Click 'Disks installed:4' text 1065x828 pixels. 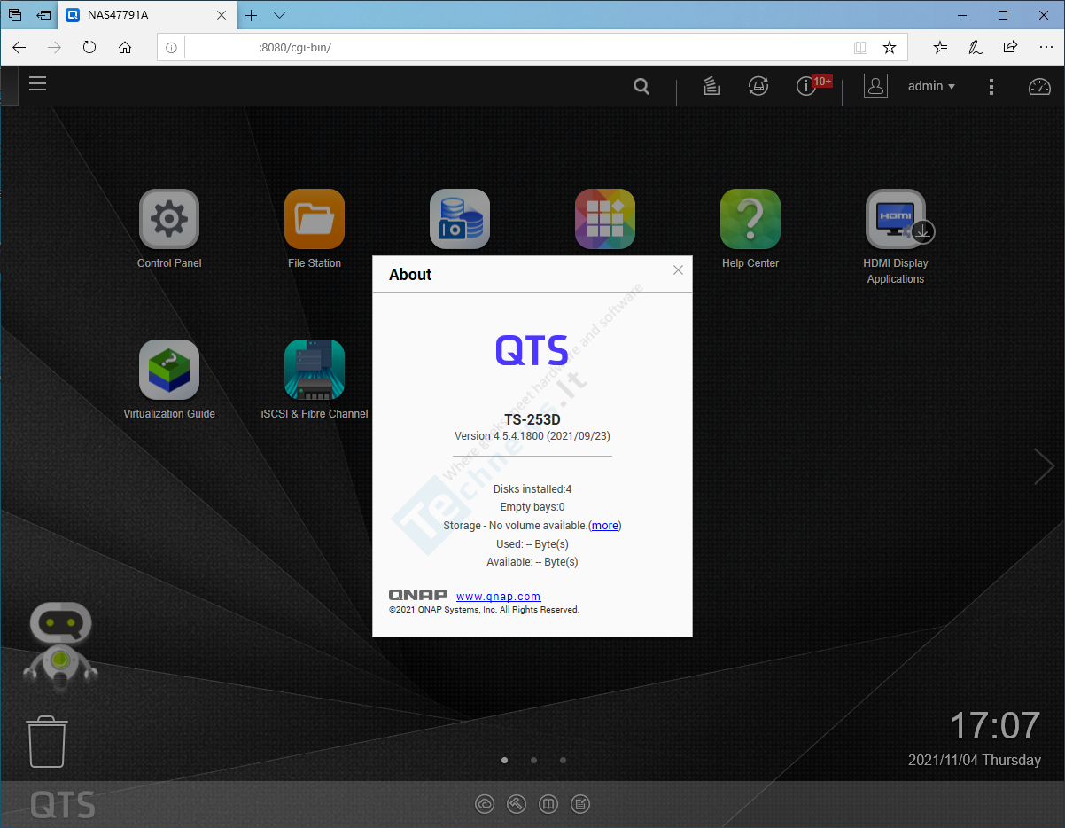[x=532, y=489]
